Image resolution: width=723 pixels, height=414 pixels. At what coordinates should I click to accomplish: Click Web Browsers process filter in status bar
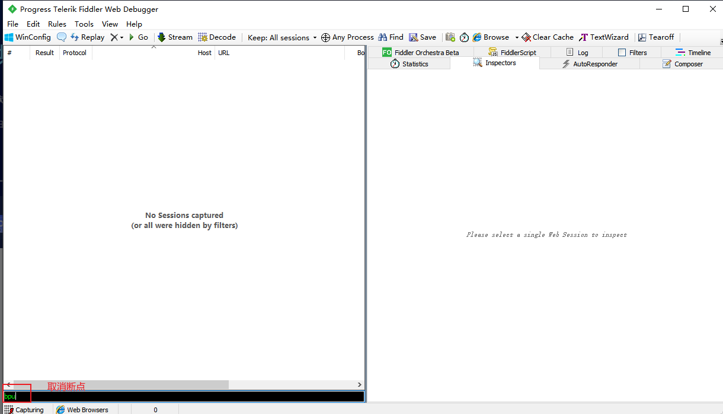click(x=82, y=409)
